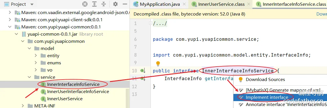Collapse the model folder

coord(29,49)
